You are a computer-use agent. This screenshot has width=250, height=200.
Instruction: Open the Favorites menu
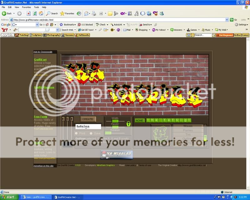27,7
